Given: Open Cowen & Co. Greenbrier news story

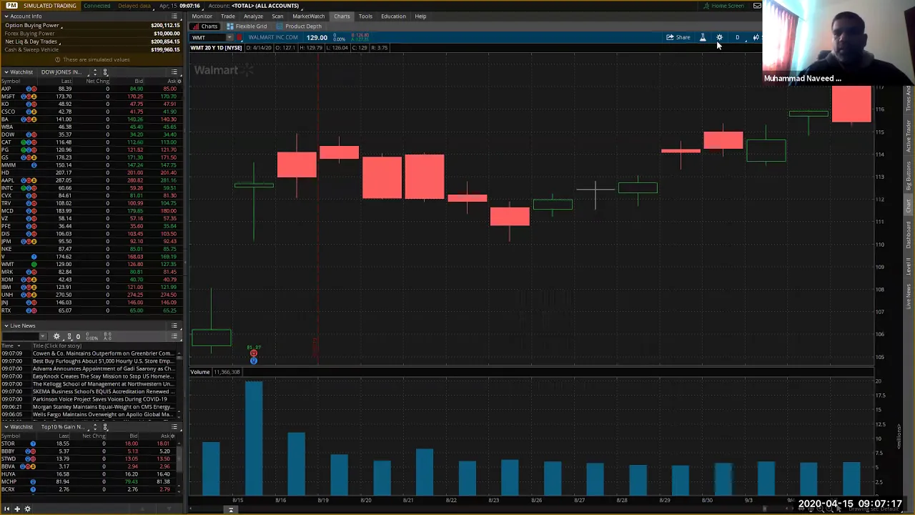Looking at the screenshot, I should click(102, 353).
